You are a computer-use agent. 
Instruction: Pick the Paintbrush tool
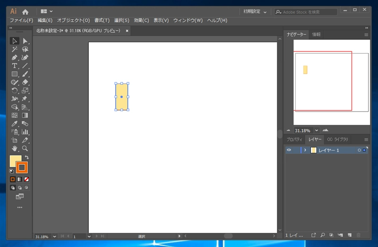point(25,74)
